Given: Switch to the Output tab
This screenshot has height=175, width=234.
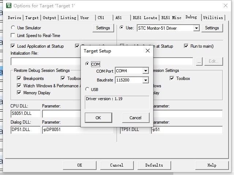Looking at the screenshot, I should 50,18.
